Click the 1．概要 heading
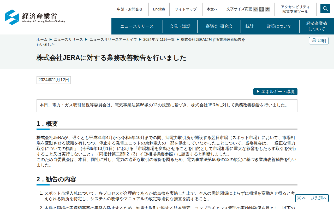Screen dimensions: 334x209 point(47,124)
